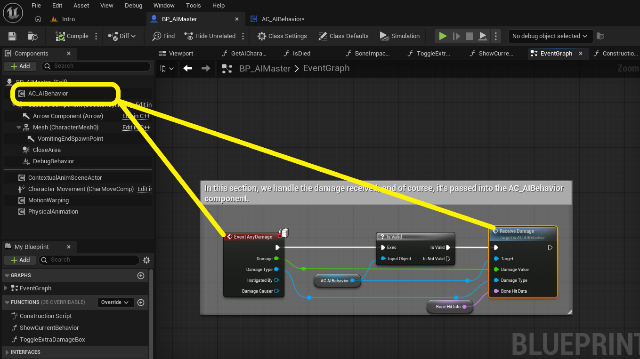Click the My Blueprint search field
Viewport: 640px width, 359px height.
89,260
